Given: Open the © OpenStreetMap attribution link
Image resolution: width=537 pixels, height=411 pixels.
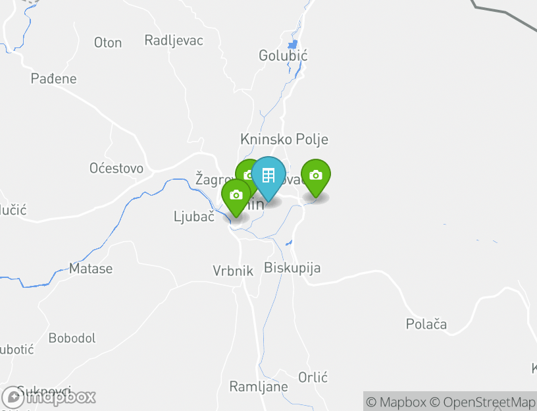Looking at the screenshot, I should pos(483,402).
